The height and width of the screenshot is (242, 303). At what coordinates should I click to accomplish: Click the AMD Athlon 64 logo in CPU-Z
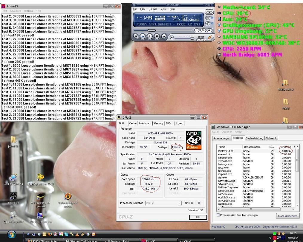194,140
